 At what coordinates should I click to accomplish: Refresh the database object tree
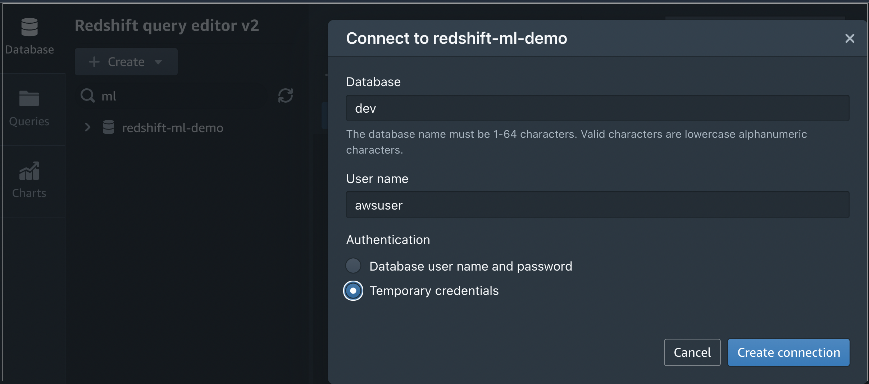(285, 95)
